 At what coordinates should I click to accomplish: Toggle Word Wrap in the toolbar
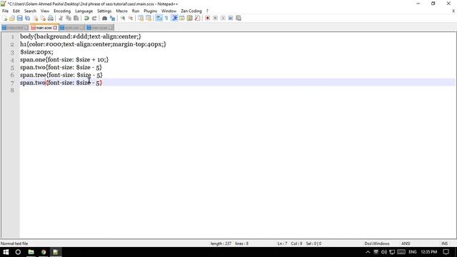(159, 18)
